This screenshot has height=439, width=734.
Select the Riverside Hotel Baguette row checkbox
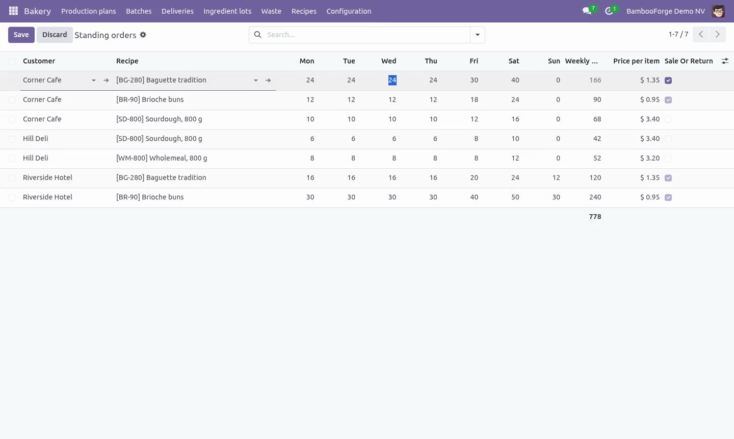tap(12, 178)
